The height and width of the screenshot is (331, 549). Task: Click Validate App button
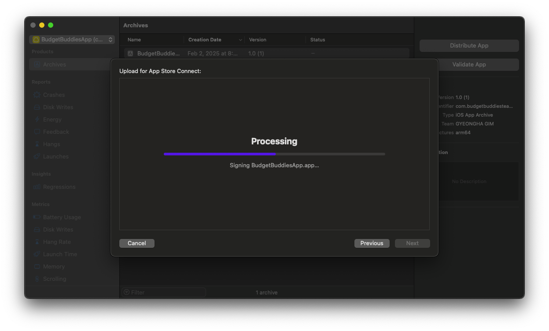coord(469,65)
